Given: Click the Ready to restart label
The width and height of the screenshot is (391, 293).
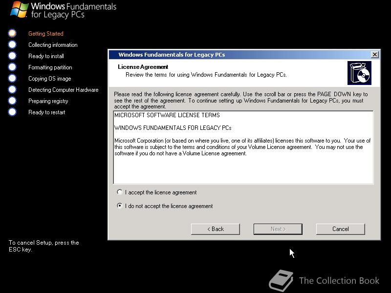Looking at the screenshot, I should click(46, 112).
